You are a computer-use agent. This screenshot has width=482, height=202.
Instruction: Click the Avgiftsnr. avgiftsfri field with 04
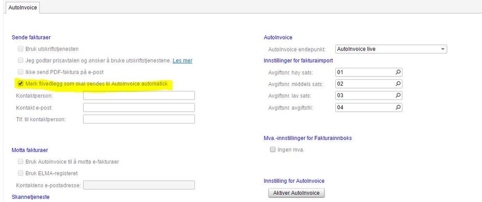(369, 107)
